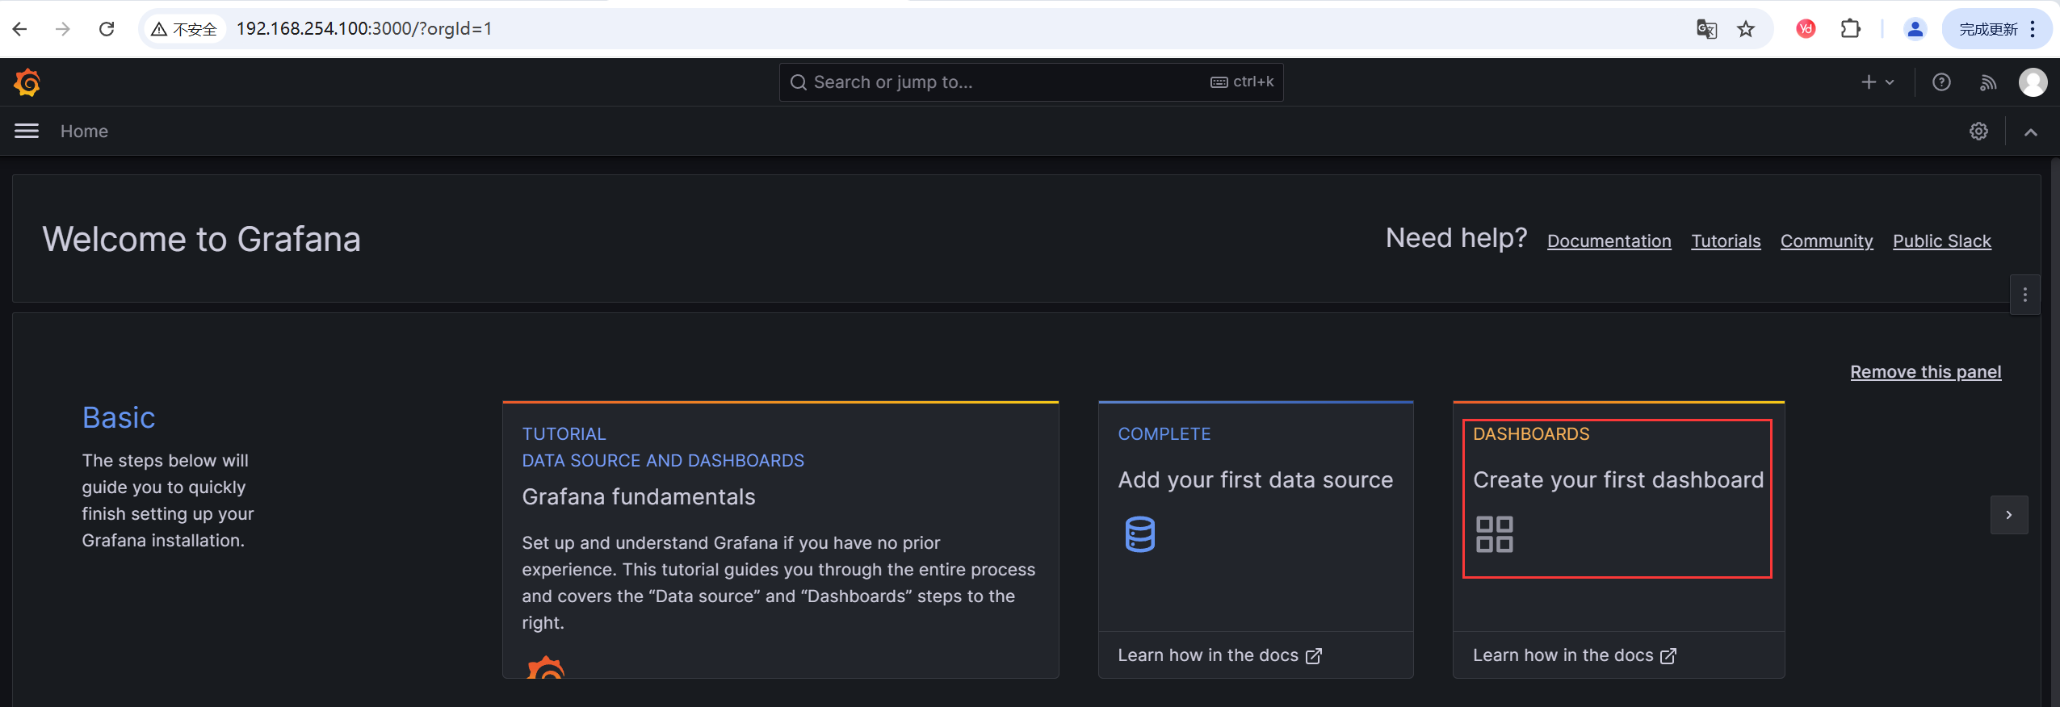This screenshot has width=2060, height=707.
Task: Open Learn how in docs under data source
Action: click(x=1219, y=655)
